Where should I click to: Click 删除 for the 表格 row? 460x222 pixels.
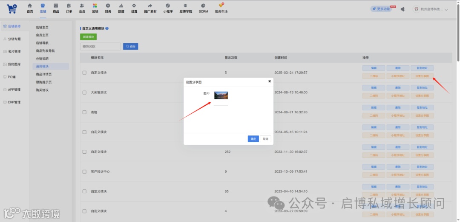coord(398,108)
